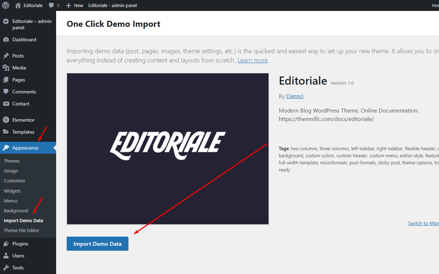Click the plus New icon in admin bar
The width and height of the screenshot is (439, 274).
(x=68, y=6)
